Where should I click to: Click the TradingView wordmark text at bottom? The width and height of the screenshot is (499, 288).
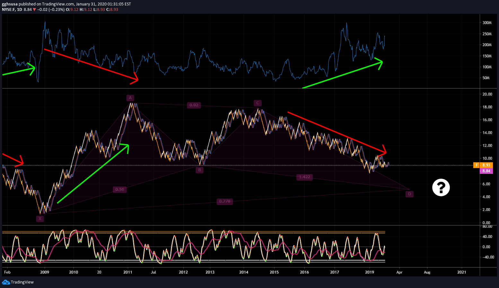click(22, 282)
